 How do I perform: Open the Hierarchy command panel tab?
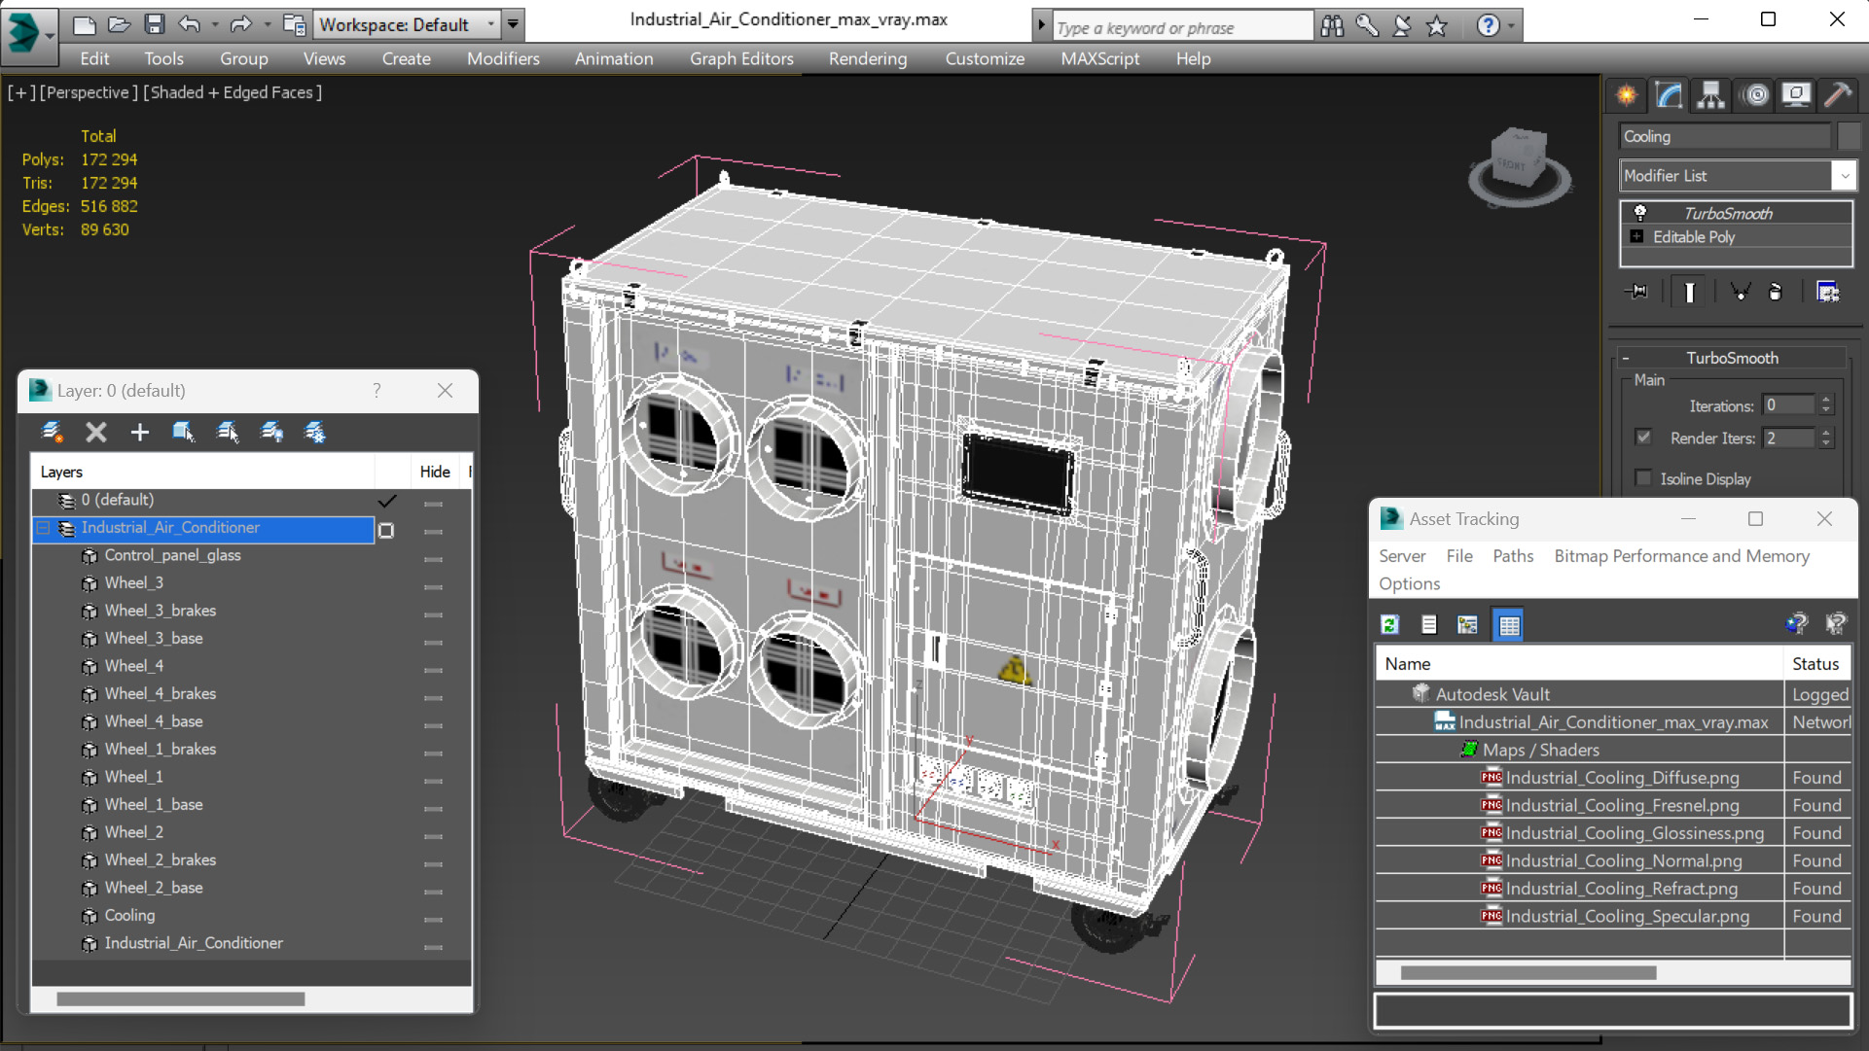1710,95
